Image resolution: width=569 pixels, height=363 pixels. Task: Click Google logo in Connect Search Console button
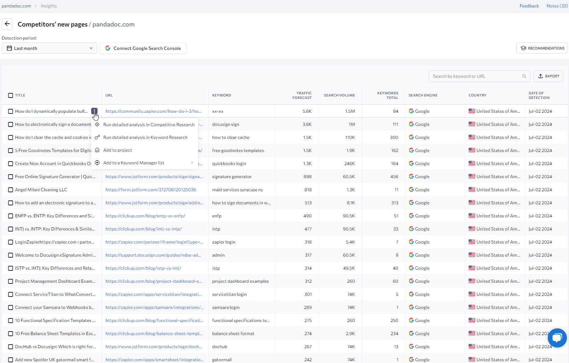(x=108, y=48)
